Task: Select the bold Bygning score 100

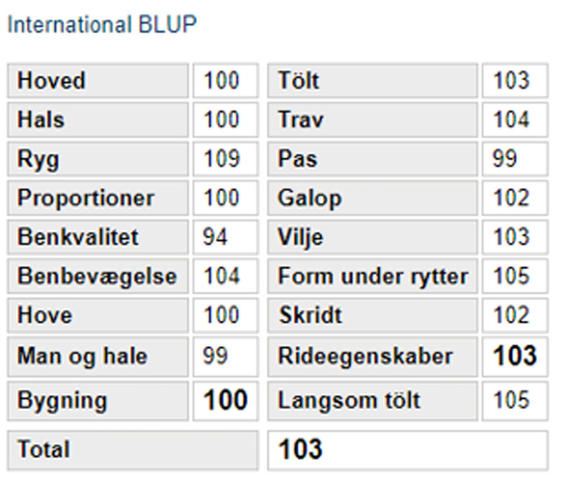Action: [x=226, y=401]
